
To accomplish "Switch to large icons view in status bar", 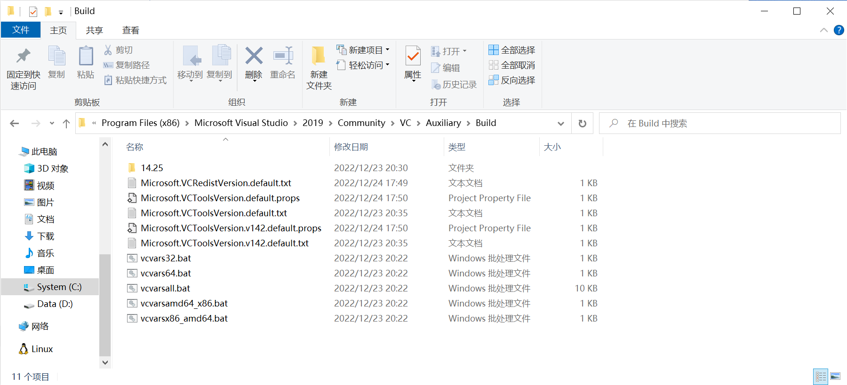I will (835, 376).
